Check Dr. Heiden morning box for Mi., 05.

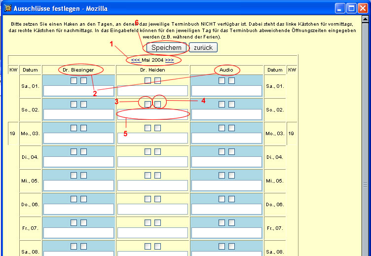coord(148,175)
